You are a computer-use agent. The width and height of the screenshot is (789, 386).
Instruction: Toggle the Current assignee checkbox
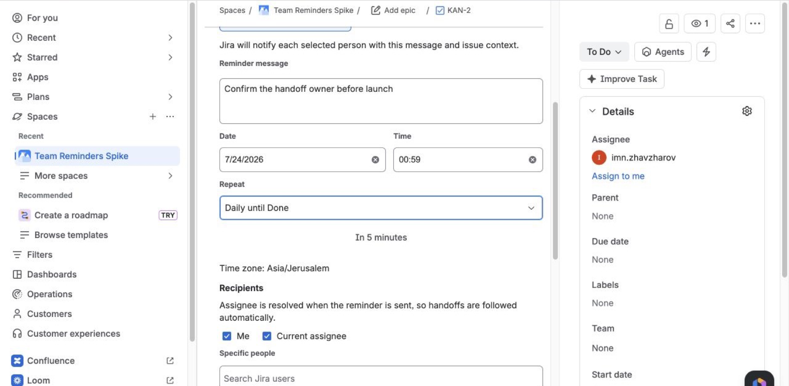(267, 336)
